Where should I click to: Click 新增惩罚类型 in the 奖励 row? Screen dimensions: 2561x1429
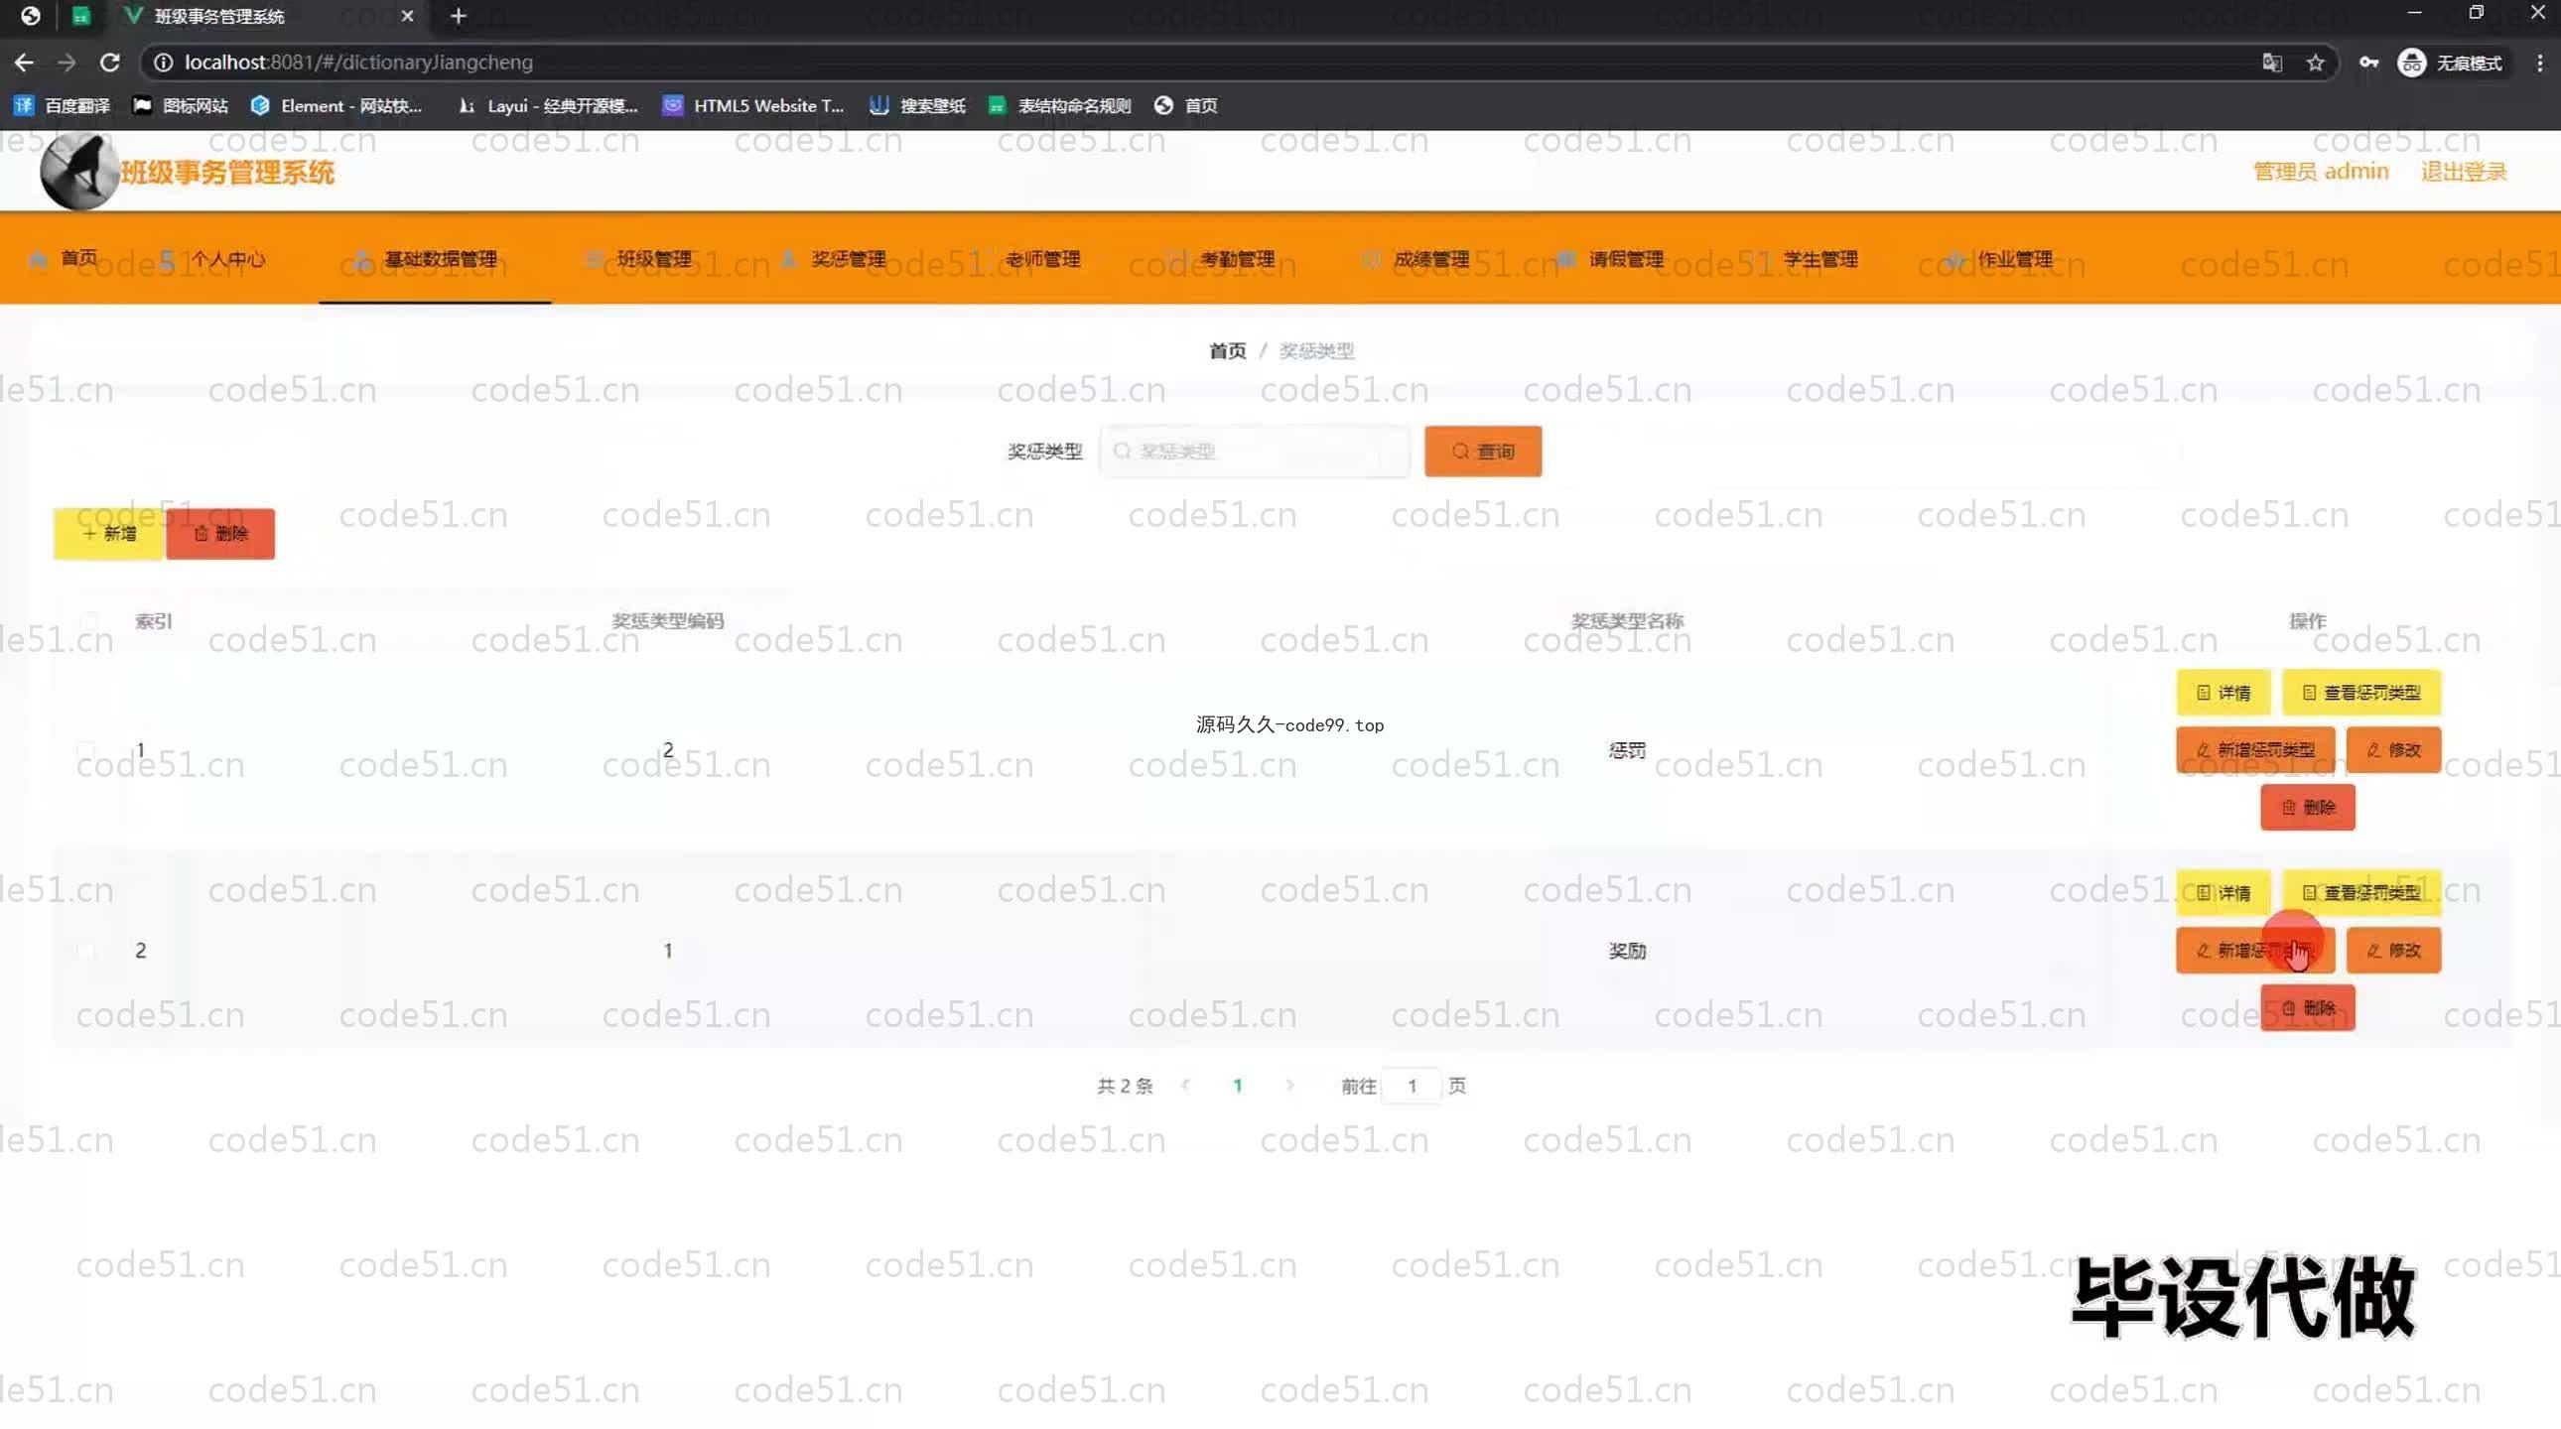point(2255,950)
